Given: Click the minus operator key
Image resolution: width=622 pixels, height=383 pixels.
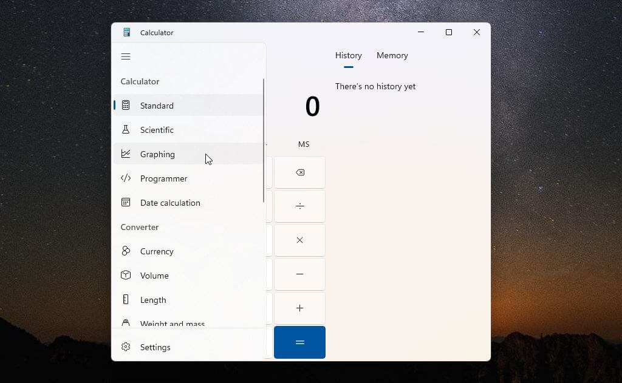Looking at the screenshot, I should [299, 274].
